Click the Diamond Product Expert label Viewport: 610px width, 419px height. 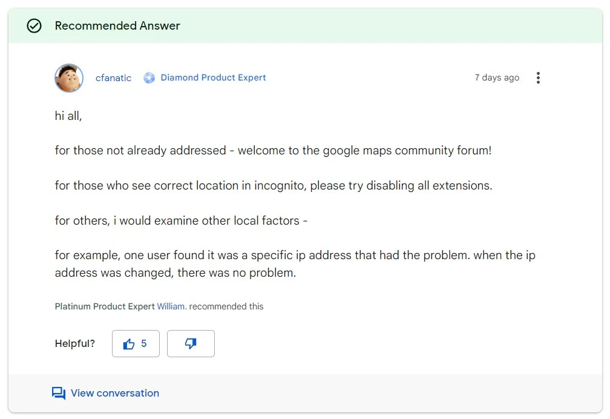pos(213,78)
